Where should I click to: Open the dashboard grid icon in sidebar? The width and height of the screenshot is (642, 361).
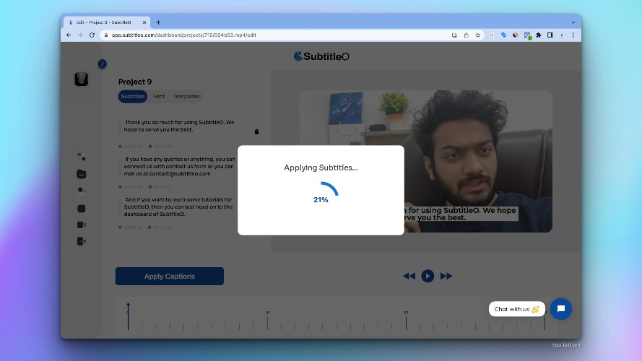[x=81, y=157]
